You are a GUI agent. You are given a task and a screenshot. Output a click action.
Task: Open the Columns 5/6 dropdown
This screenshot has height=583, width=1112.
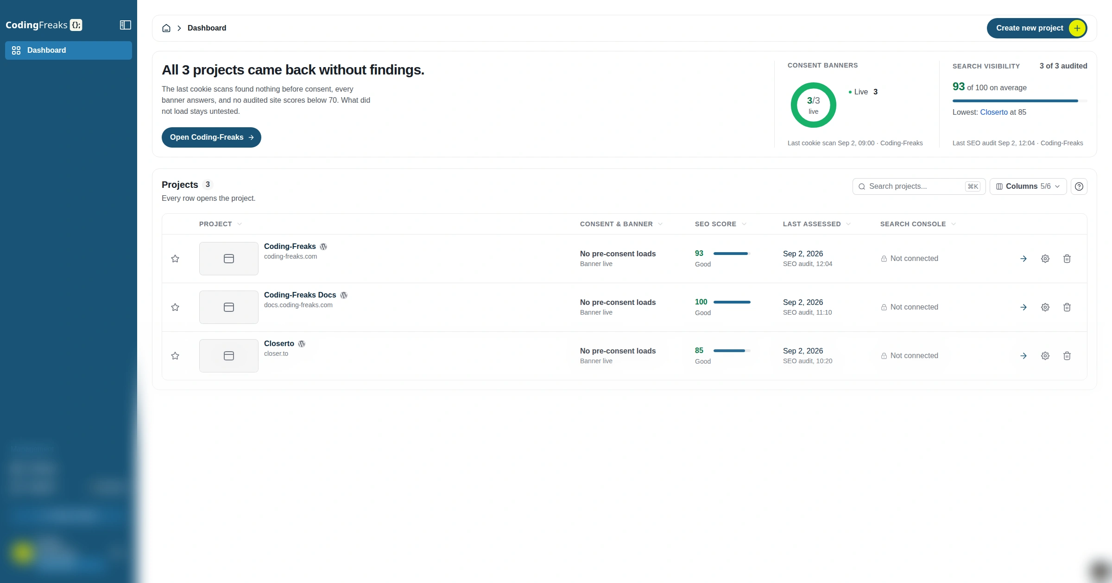[1028, 186]
